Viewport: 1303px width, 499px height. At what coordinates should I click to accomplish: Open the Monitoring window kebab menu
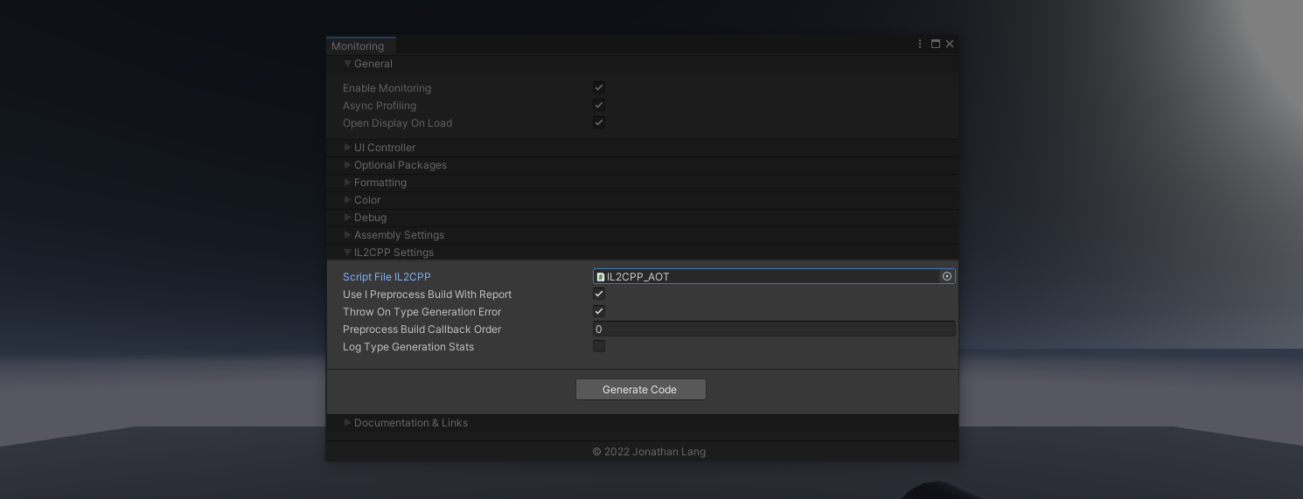click(x=920, y=44)
